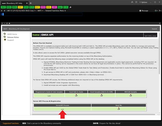Click the user profile icon in title bar
The height and width of the screenshot is (126, 162).
[x=132, y=2]
